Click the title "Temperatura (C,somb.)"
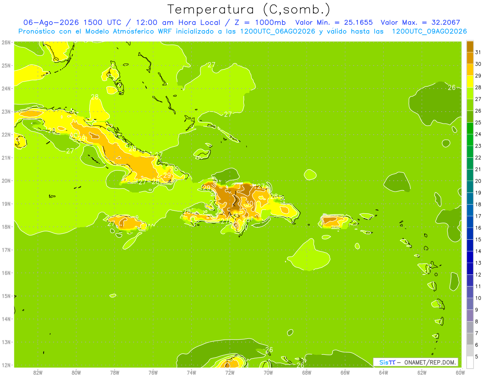 coord(249,10)
